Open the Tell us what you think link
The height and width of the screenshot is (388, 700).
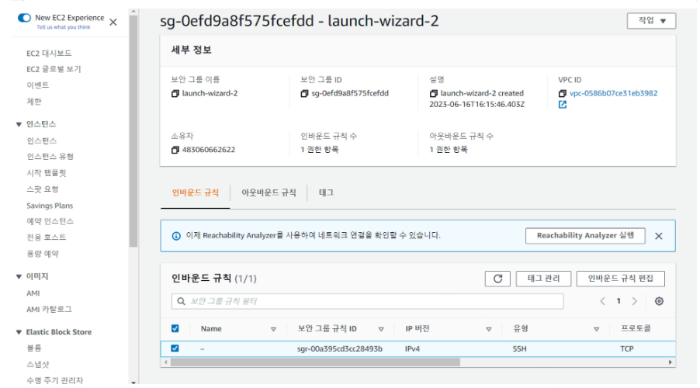click(x=64, y=27)
